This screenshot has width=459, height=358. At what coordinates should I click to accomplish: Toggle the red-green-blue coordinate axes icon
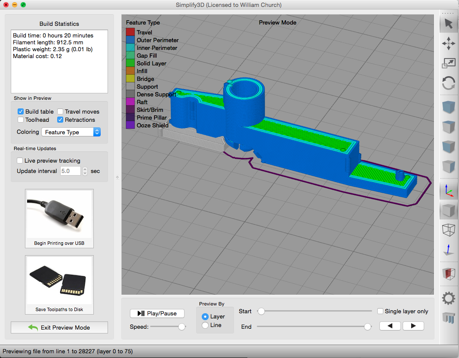tap(449, 190)
